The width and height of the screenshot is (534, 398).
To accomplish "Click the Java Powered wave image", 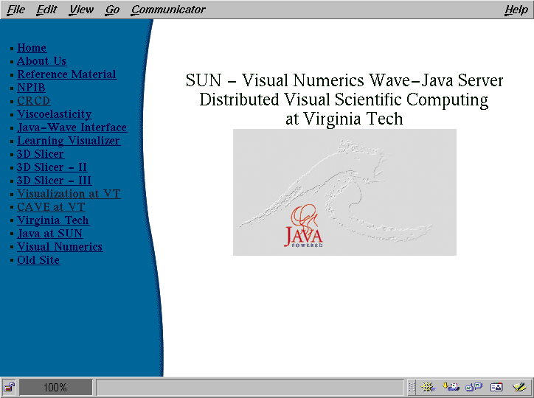I will point(344,192).
